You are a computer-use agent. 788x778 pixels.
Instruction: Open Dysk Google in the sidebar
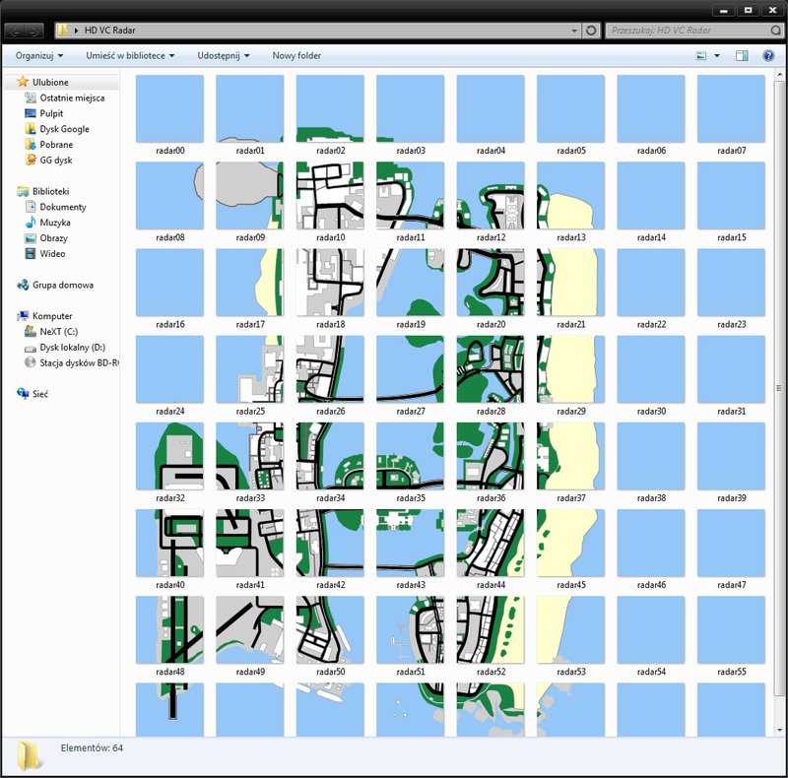(x=64, y=129)
